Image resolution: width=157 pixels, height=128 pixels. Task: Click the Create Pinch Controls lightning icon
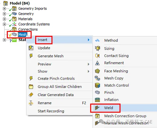pyautogui.click(x=31, y=78)
